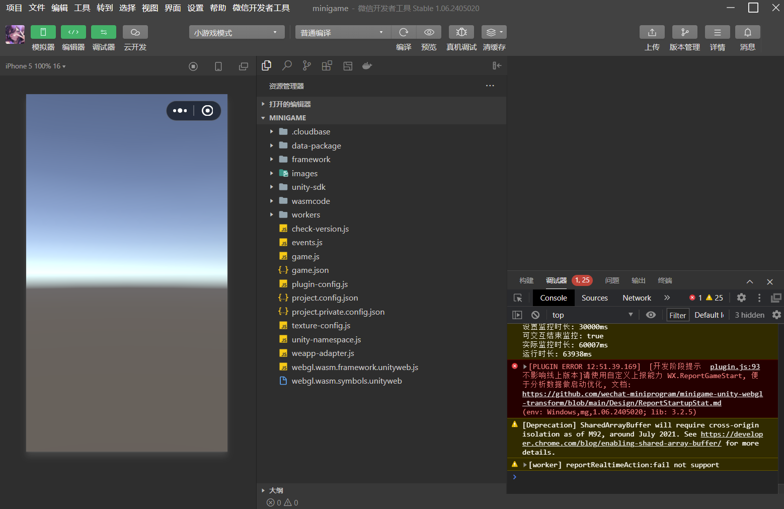
Task: Open plugin.js:93 source link
Action: (735, 367)
